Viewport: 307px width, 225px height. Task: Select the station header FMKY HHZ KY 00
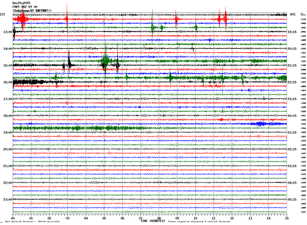click(x=25, y=7)
